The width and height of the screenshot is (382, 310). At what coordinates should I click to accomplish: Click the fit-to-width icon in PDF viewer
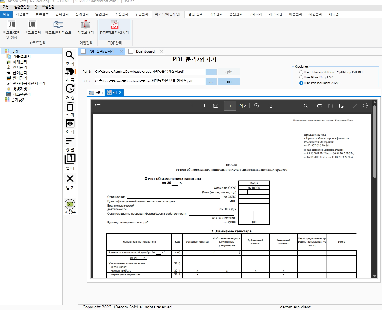(x=215, y=106)
